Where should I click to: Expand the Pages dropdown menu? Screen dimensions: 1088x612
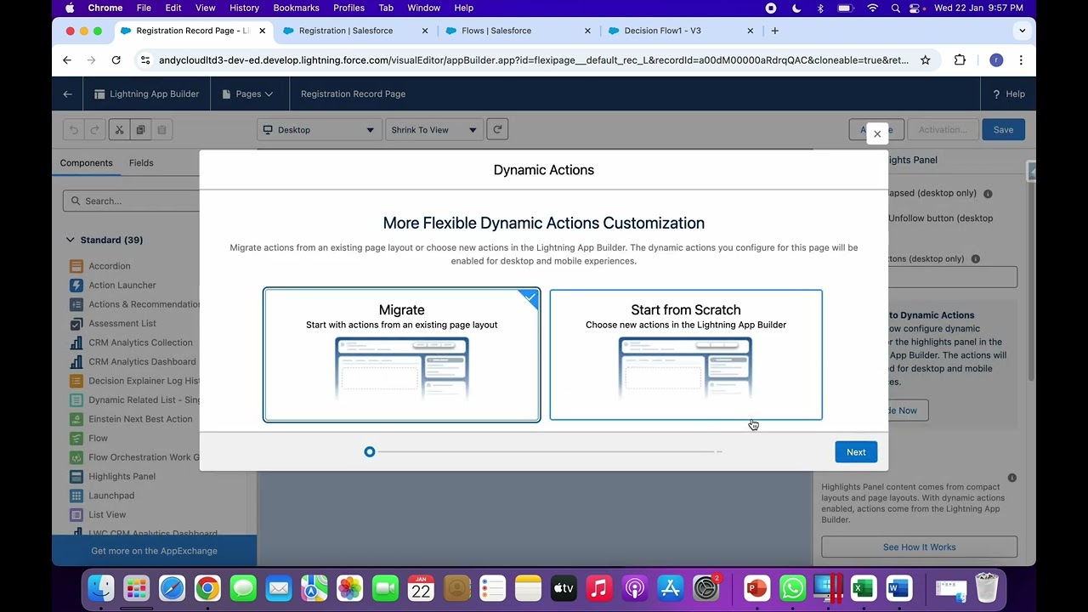pyautogui.click(x=247, y=94)
